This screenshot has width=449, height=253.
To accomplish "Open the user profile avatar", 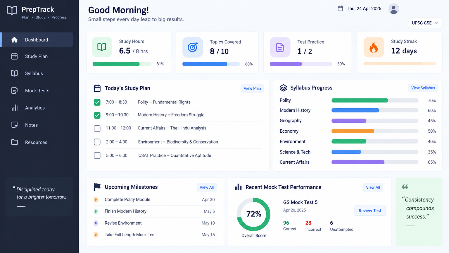I will coord(394,9).
